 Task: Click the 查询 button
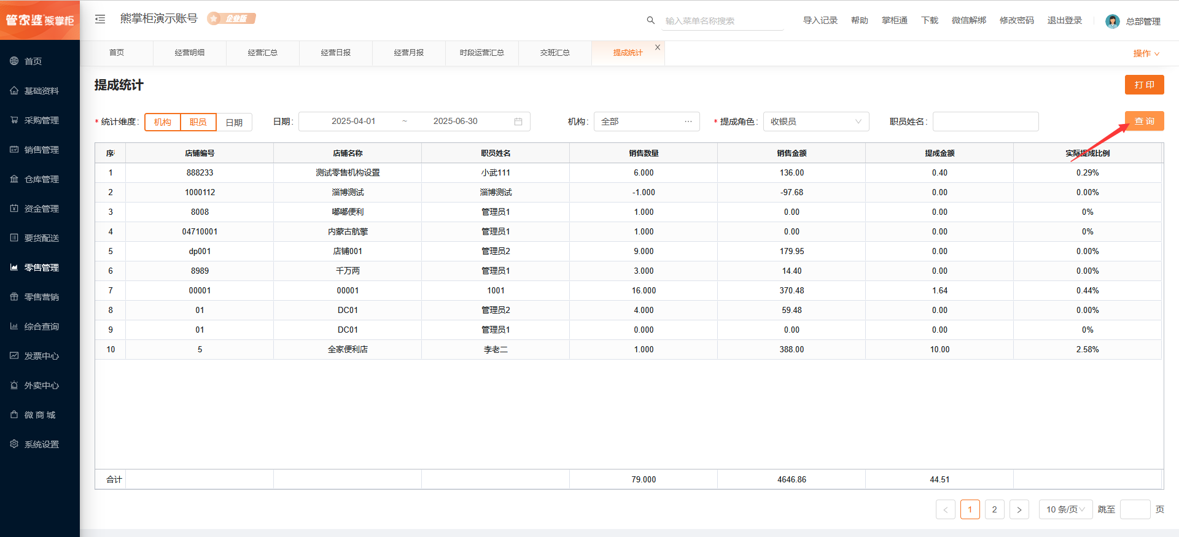point(1144,121)
